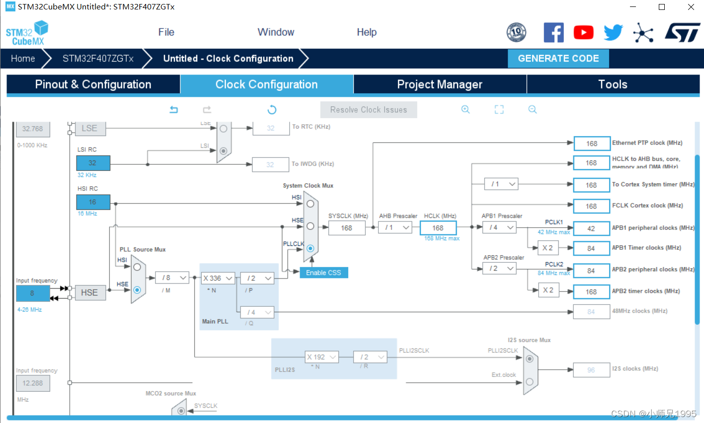Select LSI radio in RTC clock mux
Screen dimensions: 704x423
click(224, 150)
